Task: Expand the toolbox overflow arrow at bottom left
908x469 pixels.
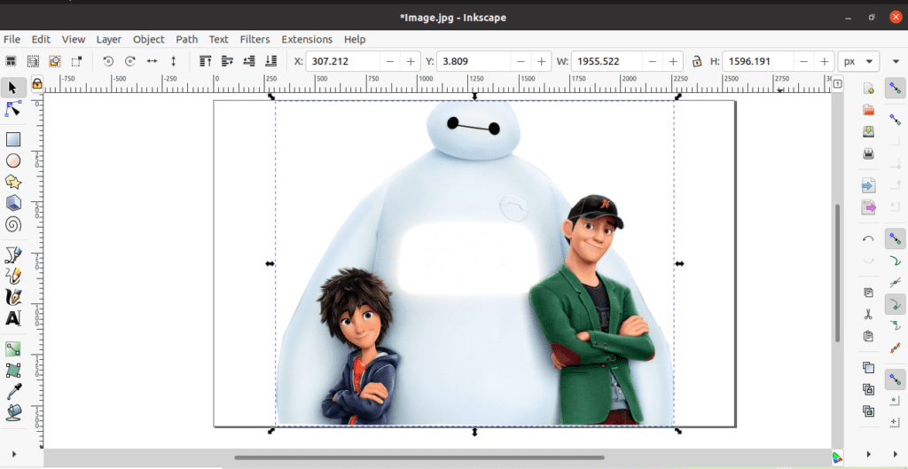Action: [x=12, y=454]
